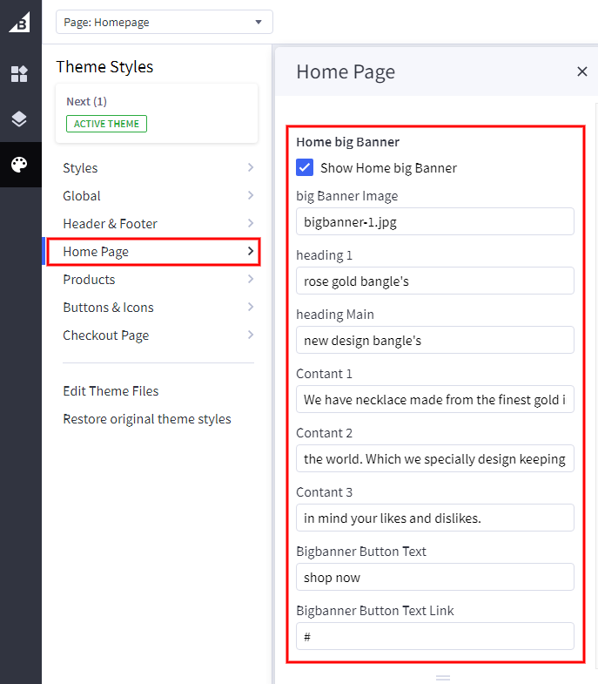The image size is (598, 684).
Task: Open the Widgets sidebar icon
Action: click(19, 74)
